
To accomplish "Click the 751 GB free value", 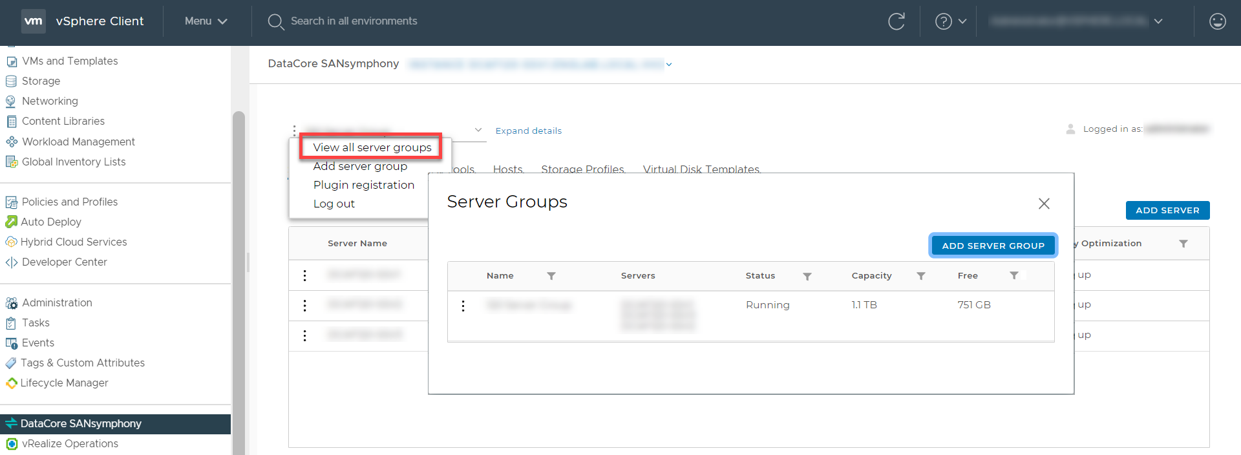I will (974, 305).
